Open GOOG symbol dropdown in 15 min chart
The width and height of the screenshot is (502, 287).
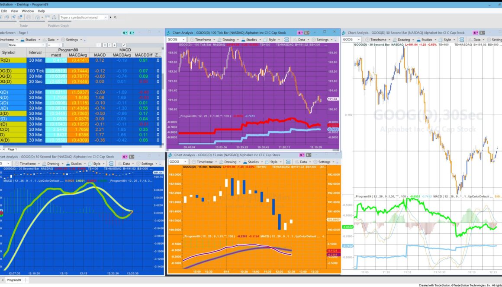pyautogui.click(x=185, y=162)
